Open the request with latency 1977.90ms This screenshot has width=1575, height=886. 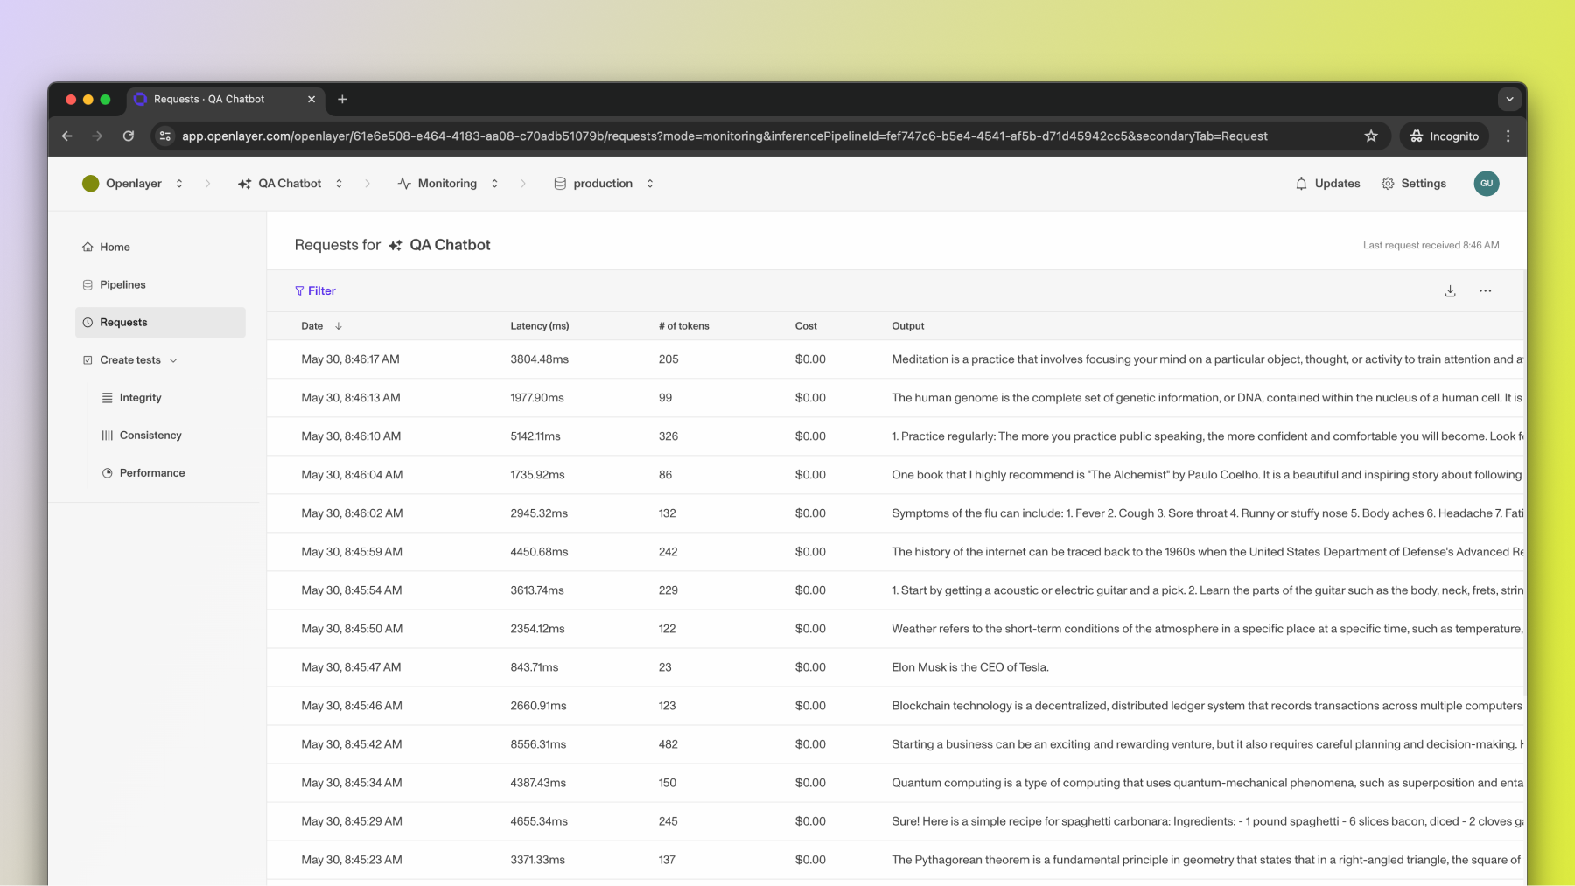point(896,397)
